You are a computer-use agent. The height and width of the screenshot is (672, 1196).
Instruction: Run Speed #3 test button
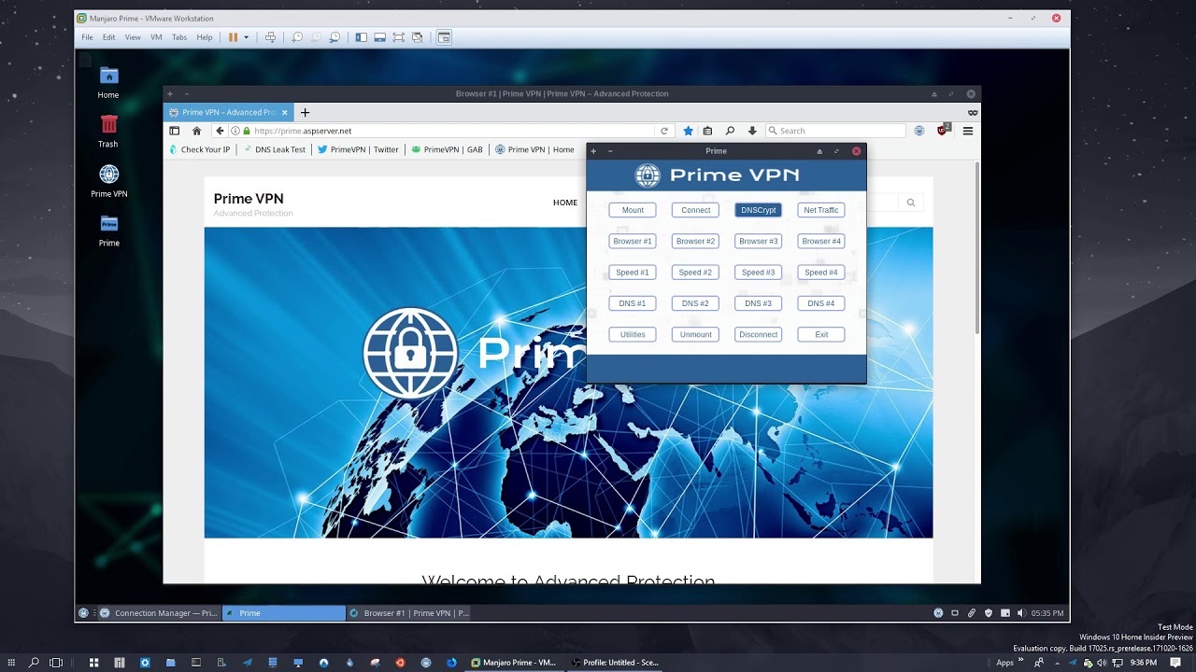point(758,273)
